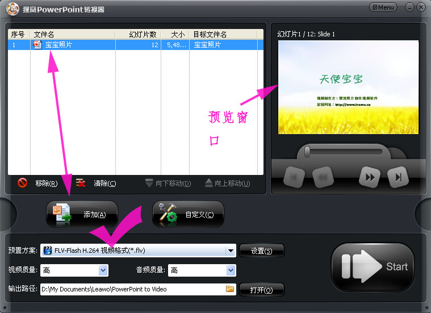
Task: Click the 目标文件名 cell 宝宝照片
Action: (x=207, y=44)
